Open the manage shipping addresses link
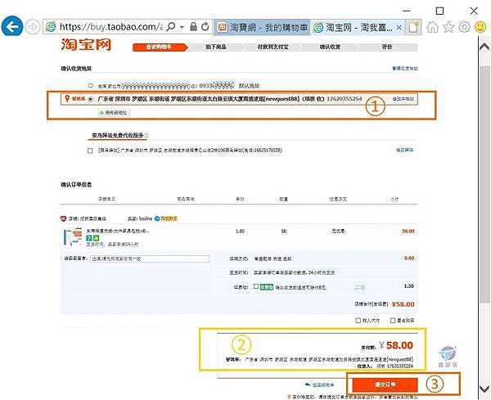Viewport: 491px width, 400px height. tap(405, 68)
